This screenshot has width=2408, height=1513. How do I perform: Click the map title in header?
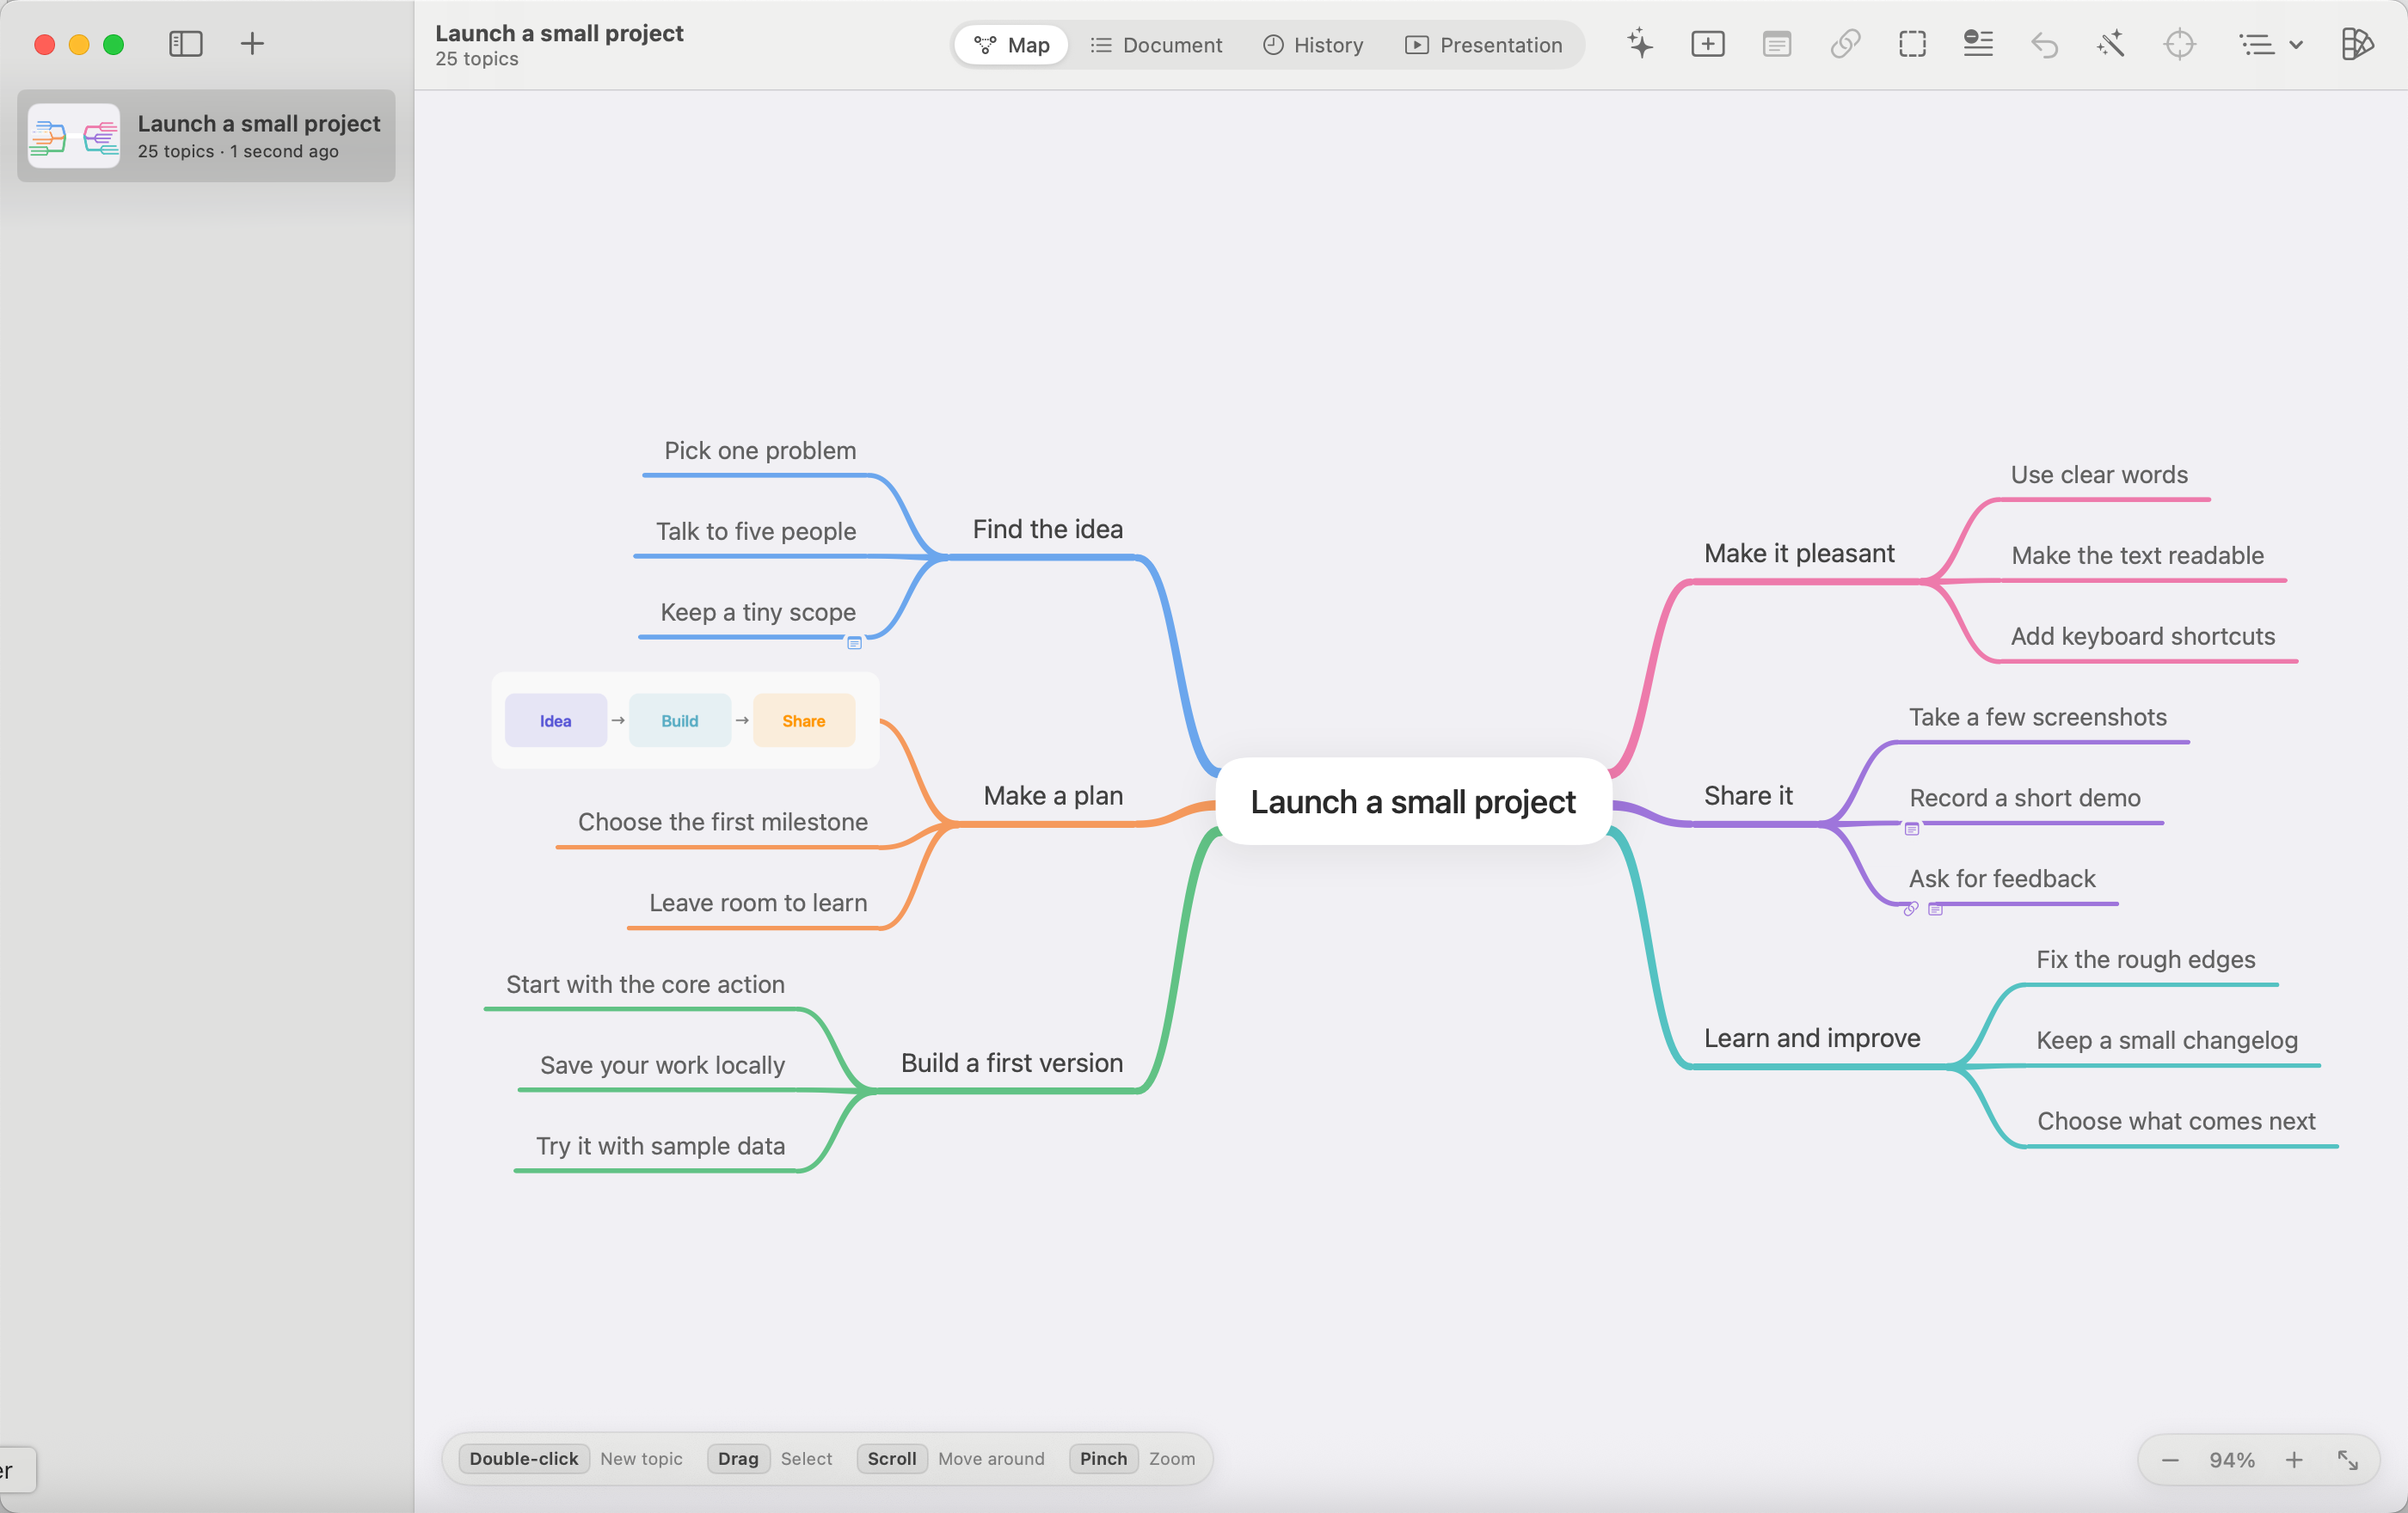pyautogui.click(x=559, y=33)
